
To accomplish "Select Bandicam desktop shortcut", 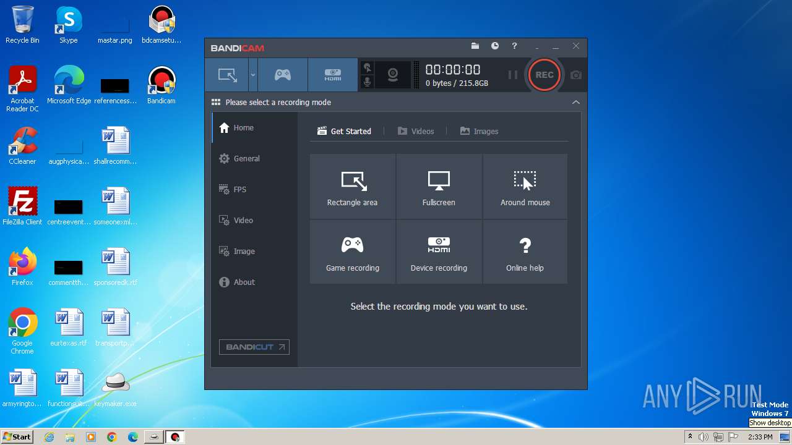I will click(x=161, y=86).
